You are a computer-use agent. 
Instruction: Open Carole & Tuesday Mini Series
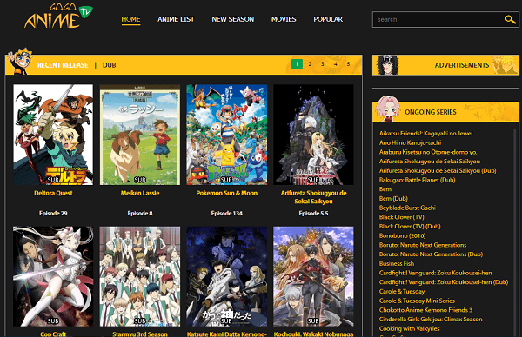tap(417, 301)
